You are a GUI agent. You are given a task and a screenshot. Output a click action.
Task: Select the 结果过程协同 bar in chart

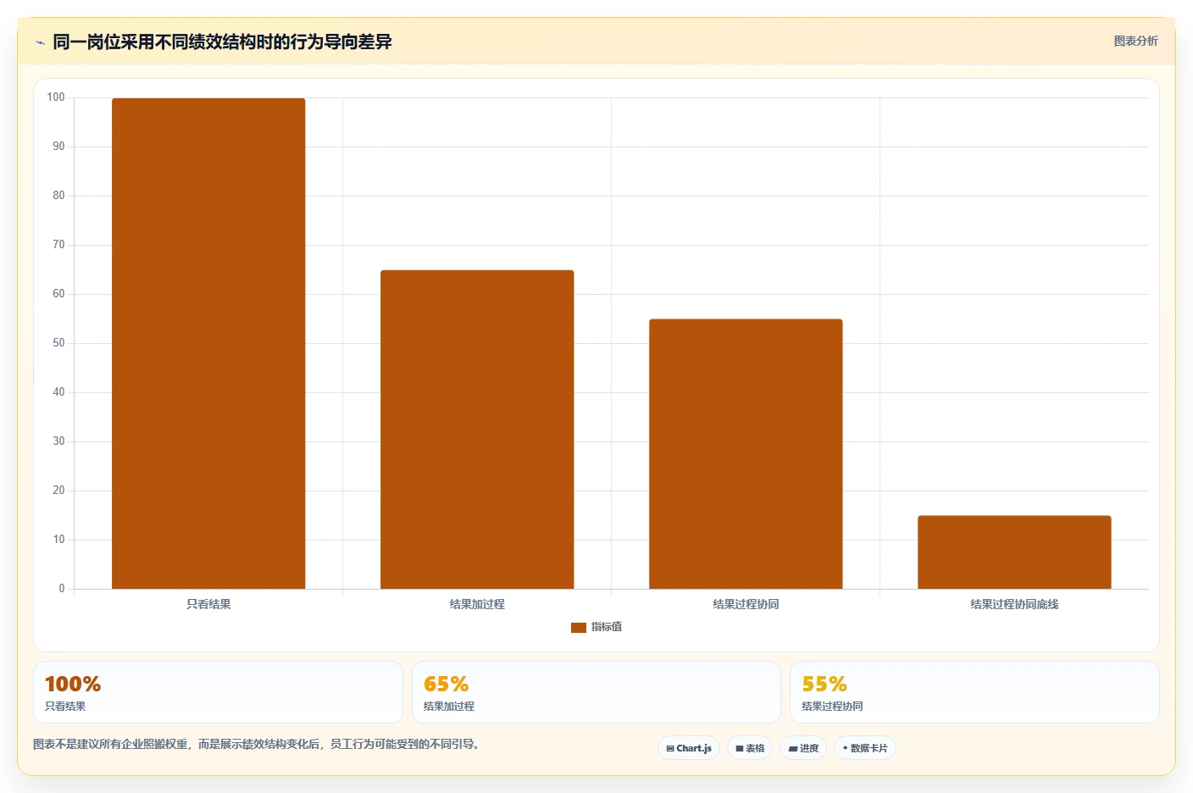tap(746, 454)
